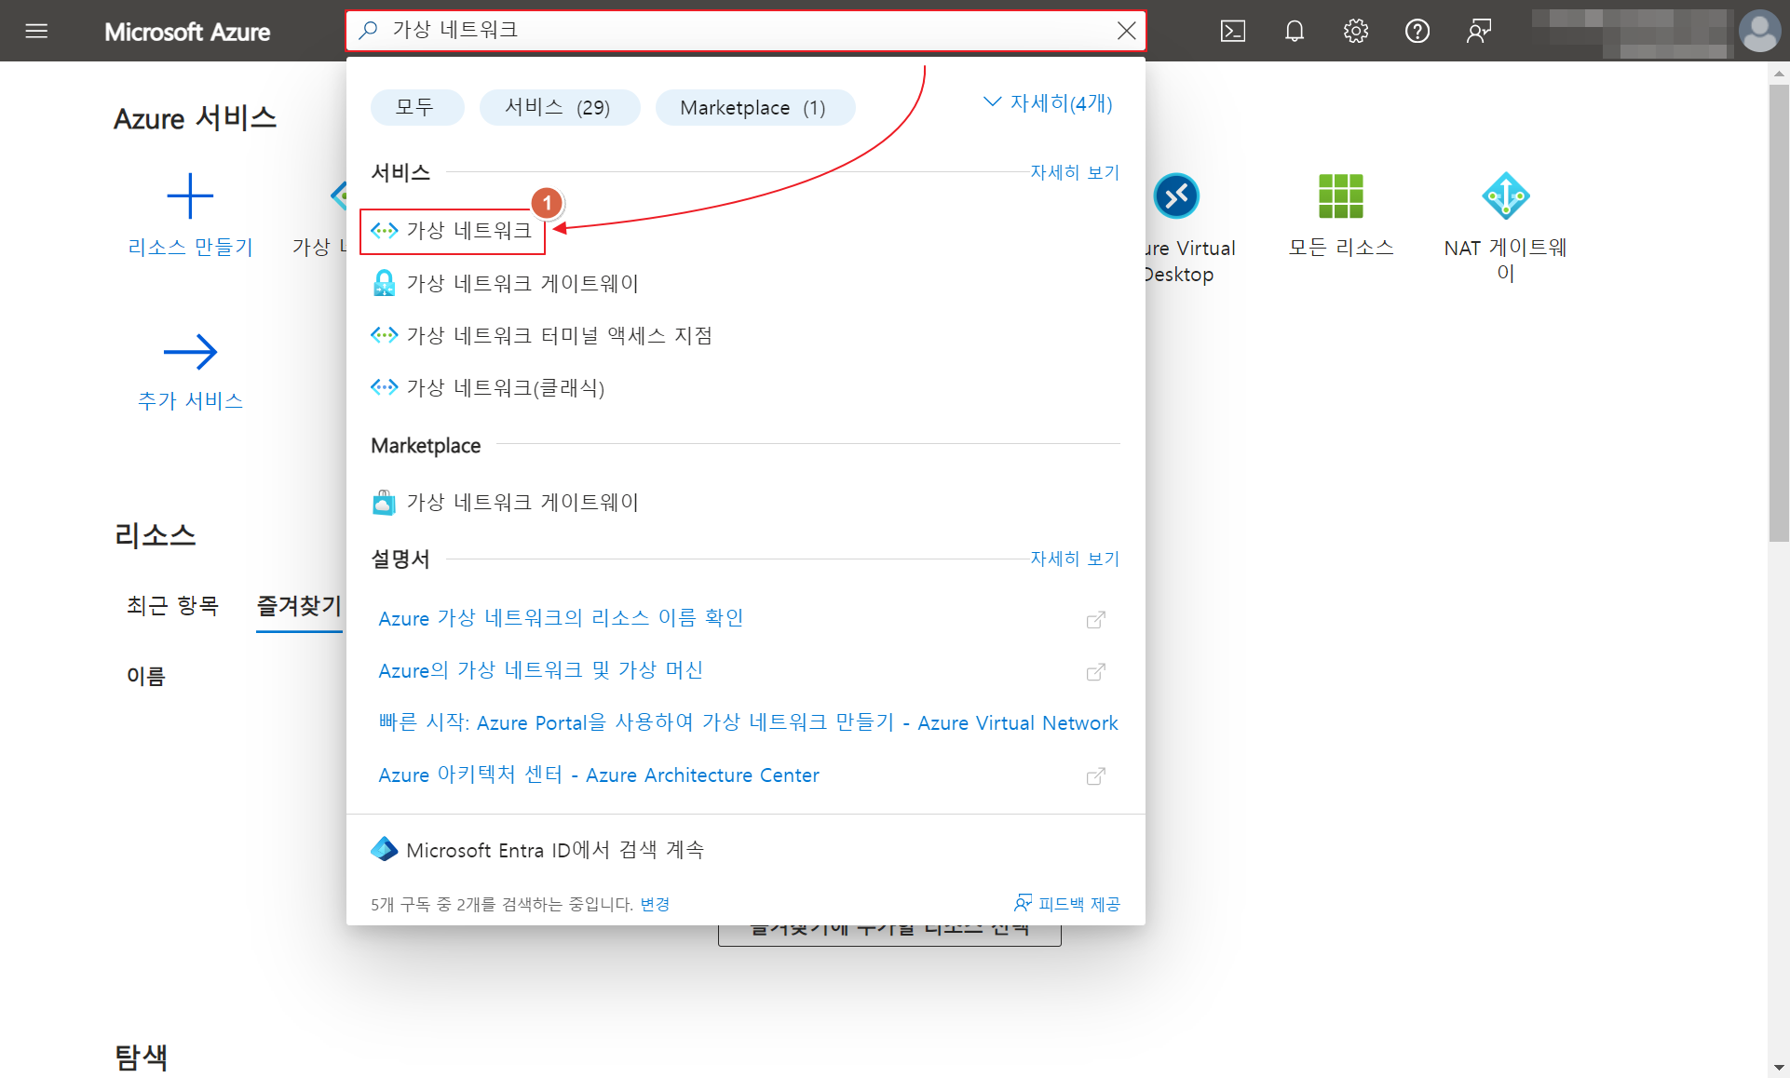The height and width of the screenshot is (1078, 1790).
Task: Click the help question mark icon
Action: click(x=1417, y=31)
